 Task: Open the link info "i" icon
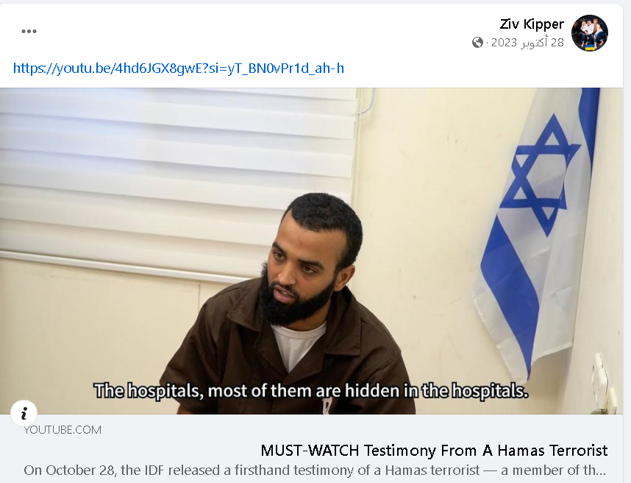point(24,413)
